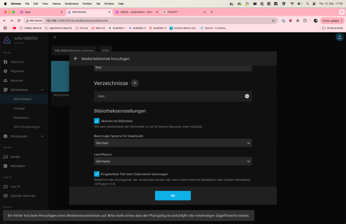Open Bevorzugte Sprache für Downloads dropdown
Image resolution: width=346 pixels, height=224 pixels.
tap(173, 143)
